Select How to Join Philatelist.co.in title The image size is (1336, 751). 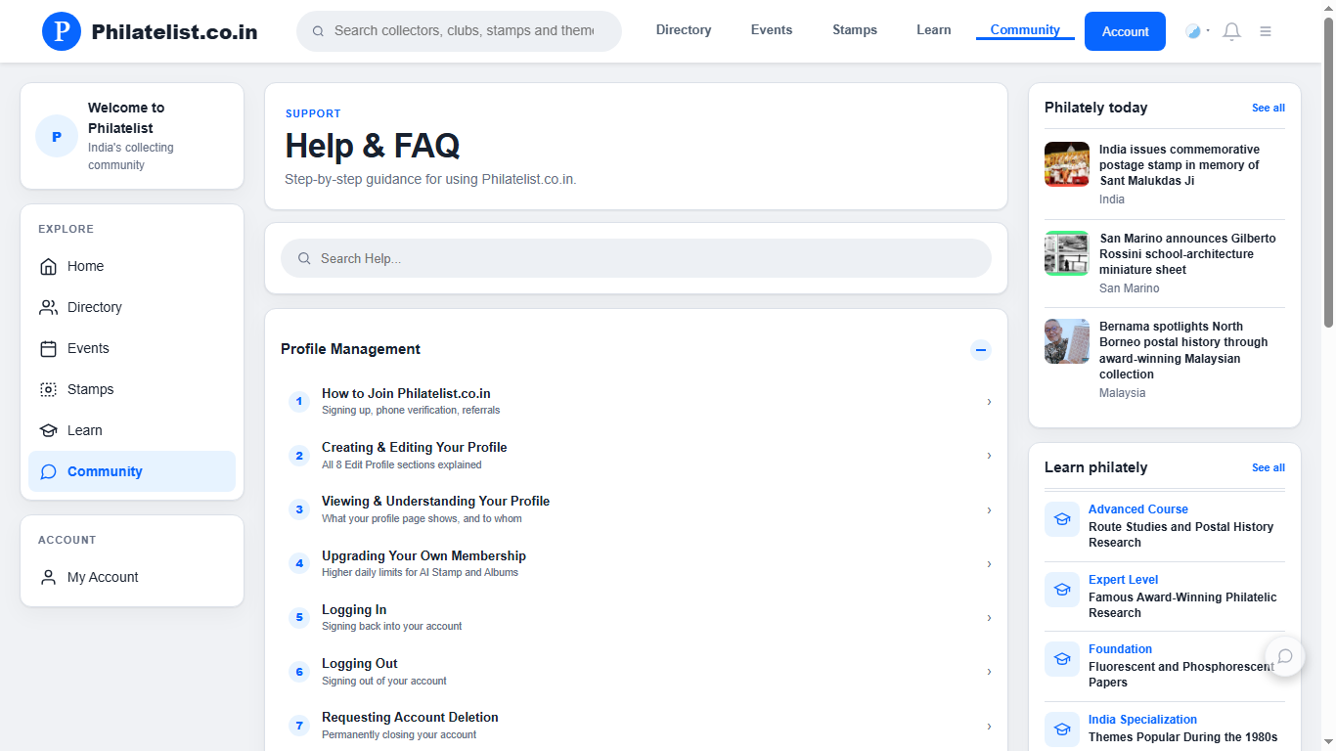click(x=406, y=394)
